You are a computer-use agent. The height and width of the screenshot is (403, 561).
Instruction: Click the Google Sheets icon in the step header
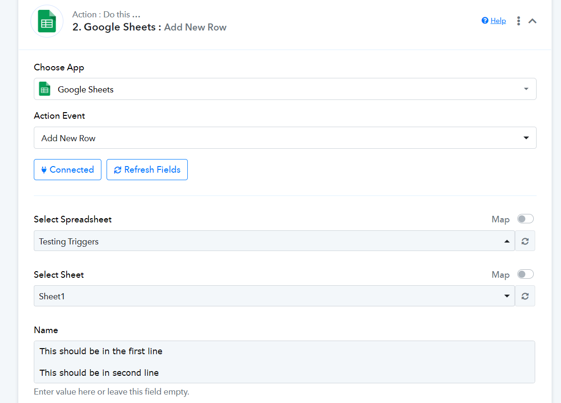pos(47,22)
